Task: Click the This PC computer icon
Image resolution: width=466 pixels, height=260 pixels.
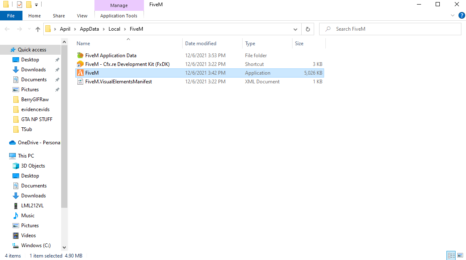Action: pyautogui.click(x=12, y=156)
